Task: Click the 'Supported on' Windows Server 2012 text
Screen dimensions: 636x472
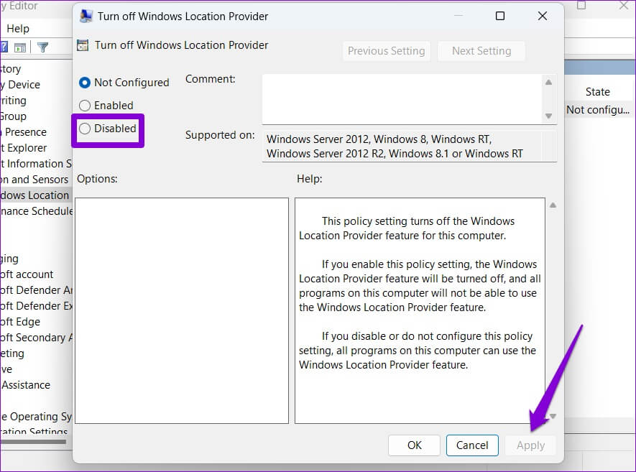Action: 395,147
